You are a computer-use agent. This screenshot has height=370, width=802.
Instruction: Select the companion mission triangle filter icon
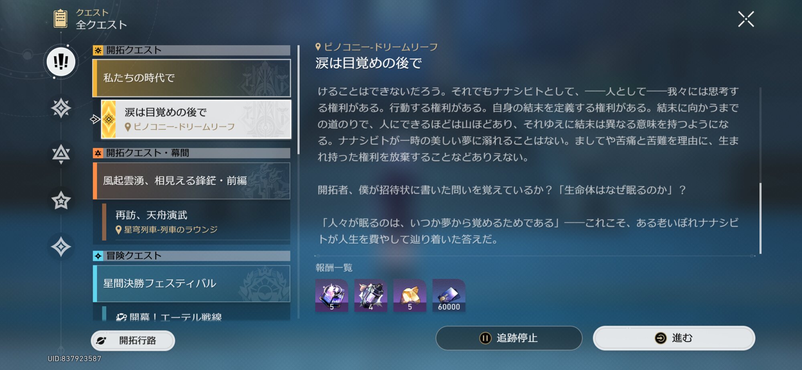(61, 154)
